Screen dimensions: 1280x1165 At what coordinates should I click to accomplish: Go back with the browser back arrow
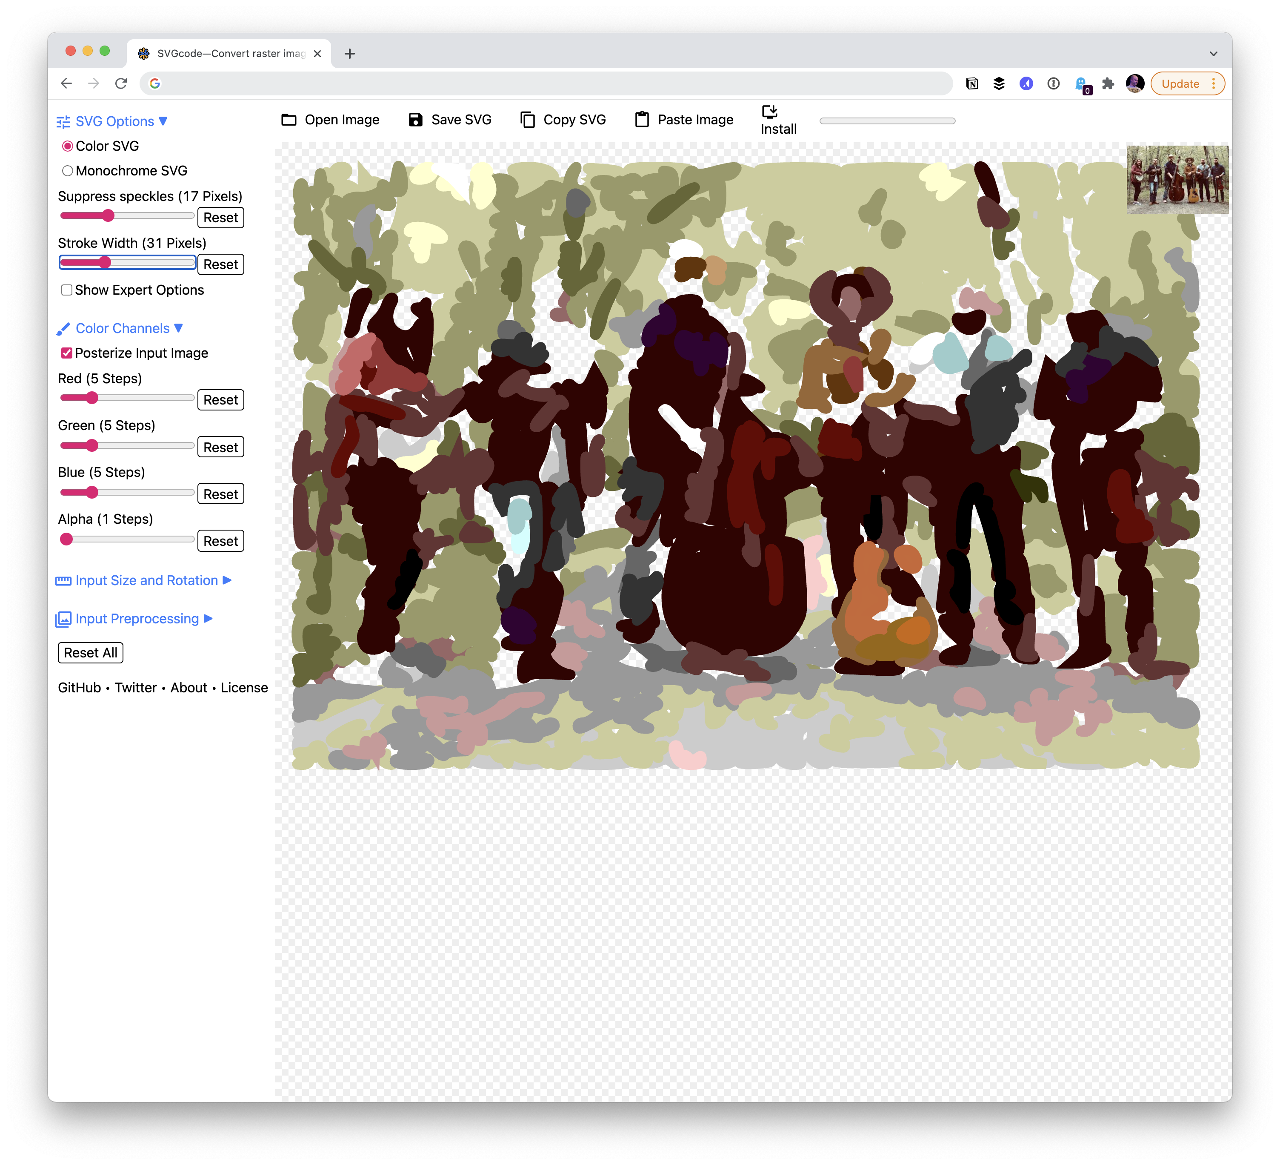pyautogui.click(x=67, y=83)
